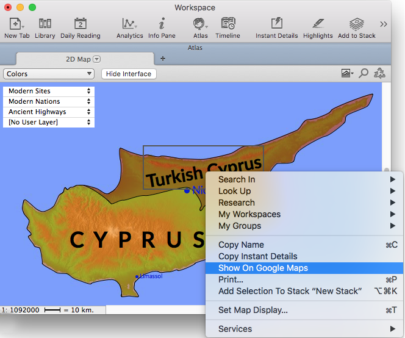
Task: Select the 2D Map tab
Action: click(x=78, y=59)
